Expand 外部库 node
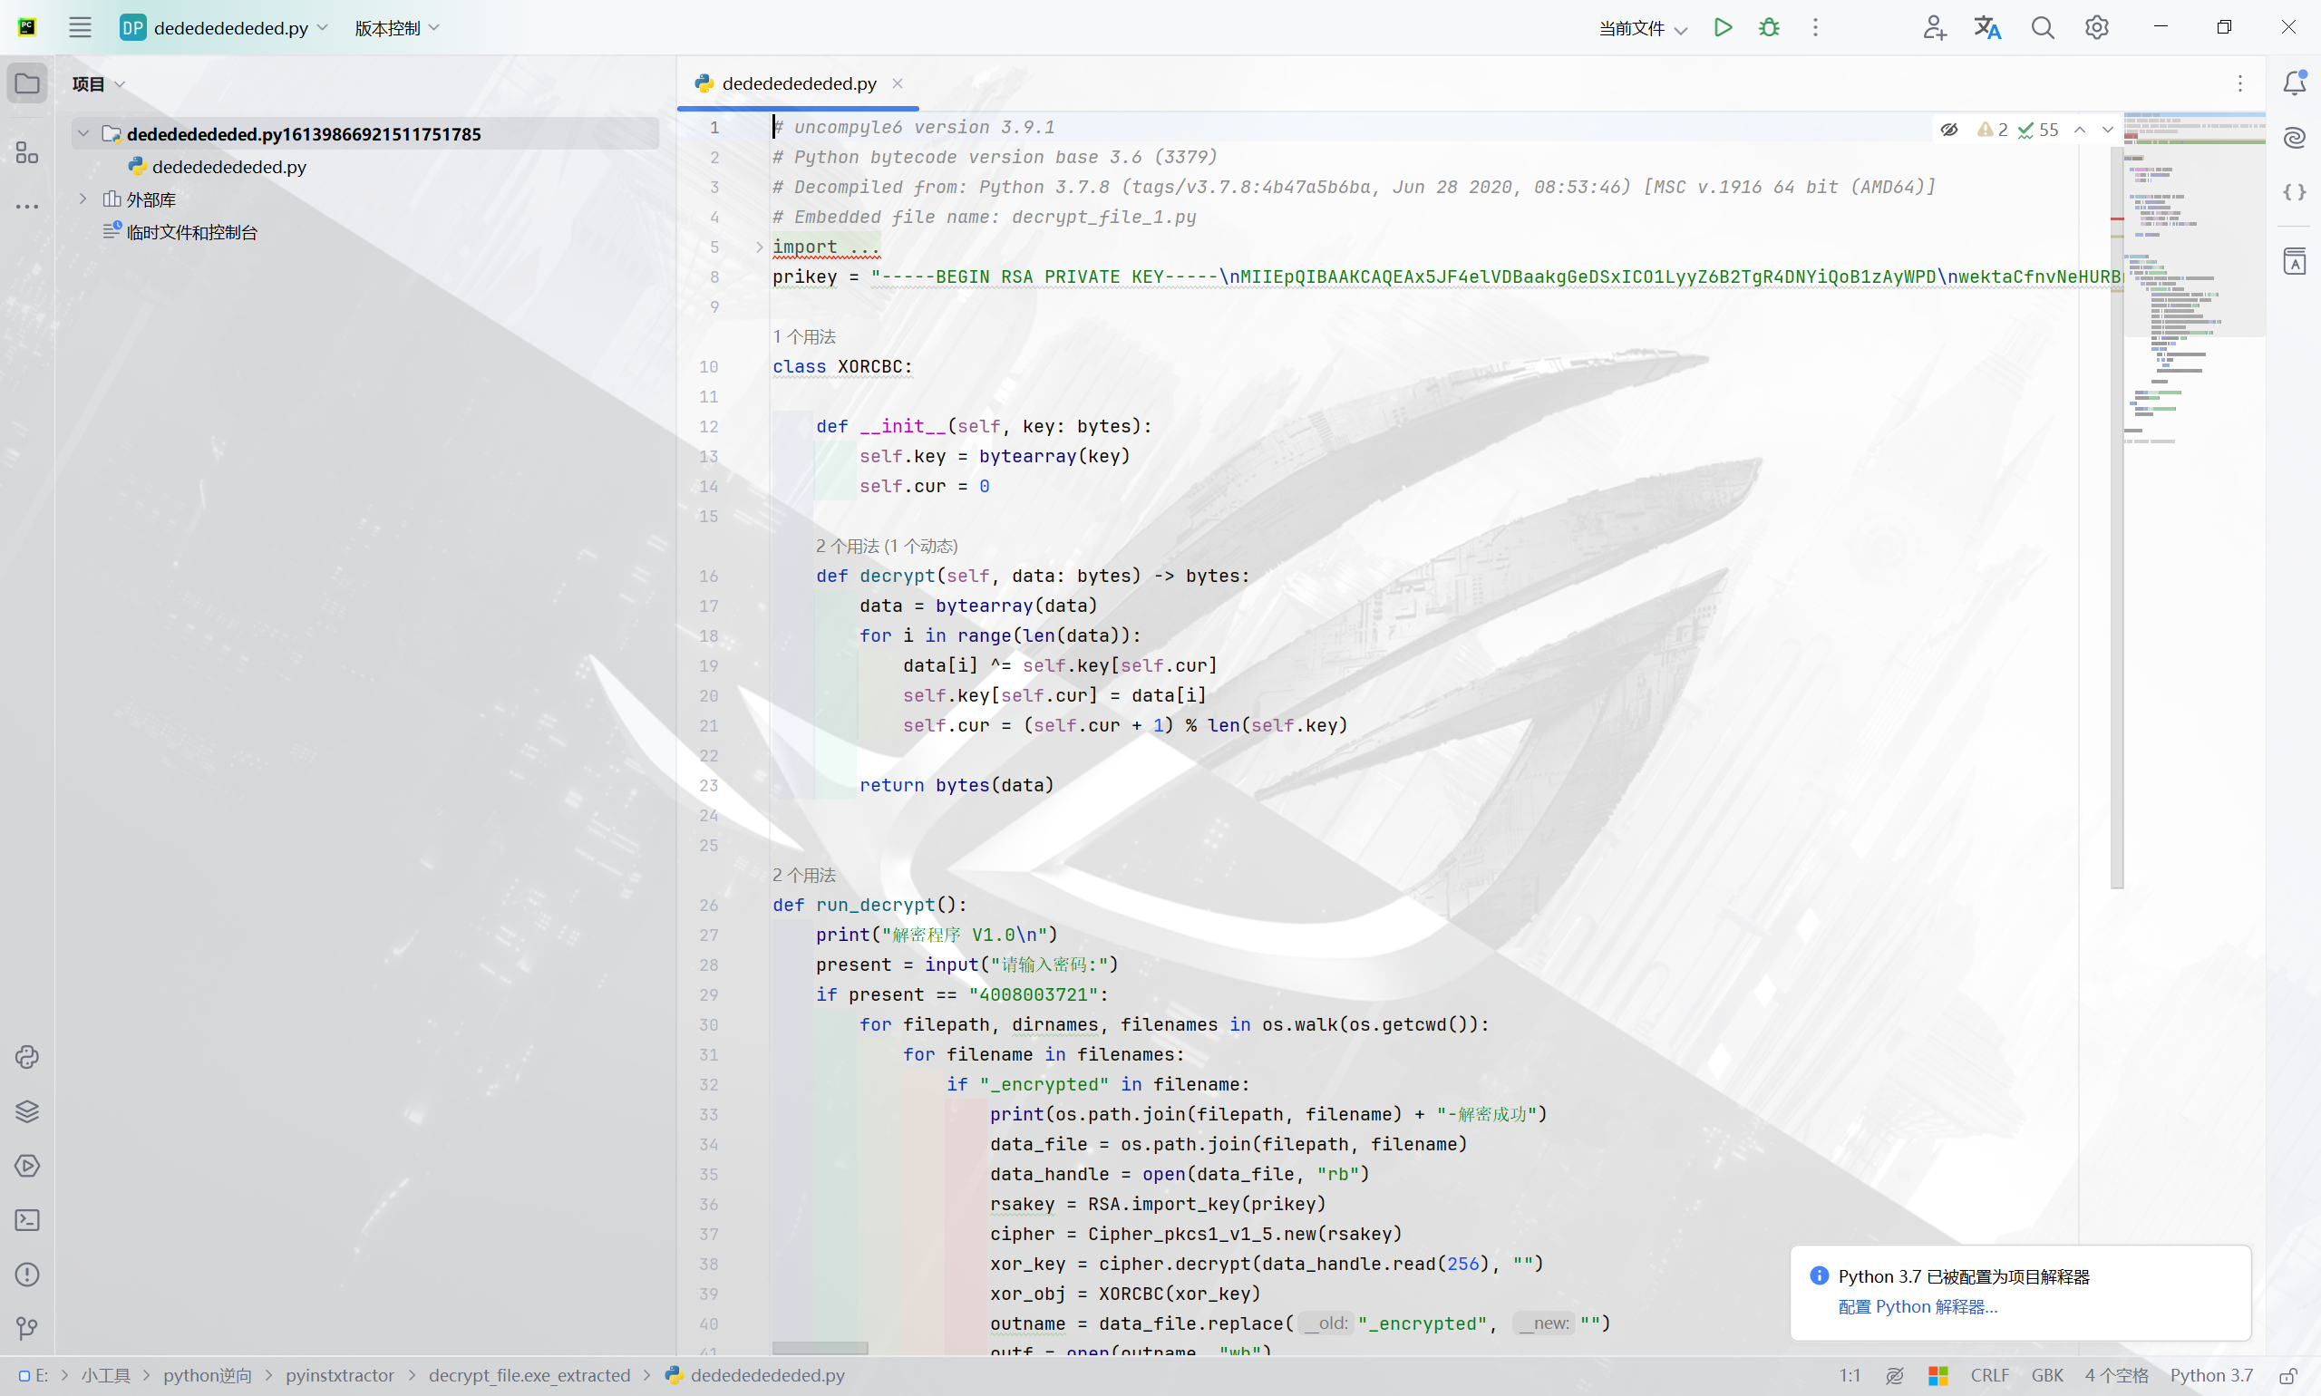The width and height of the screenshot is (2321, 1396). pos(83,199)
